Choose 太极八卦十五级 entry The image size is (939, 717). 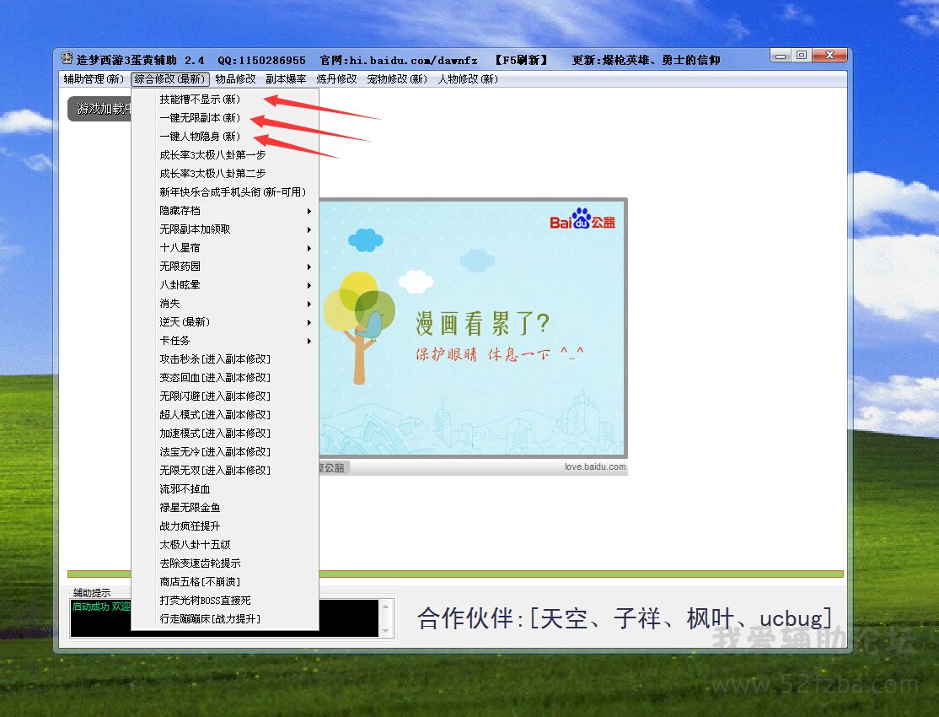tap(224, 545)
